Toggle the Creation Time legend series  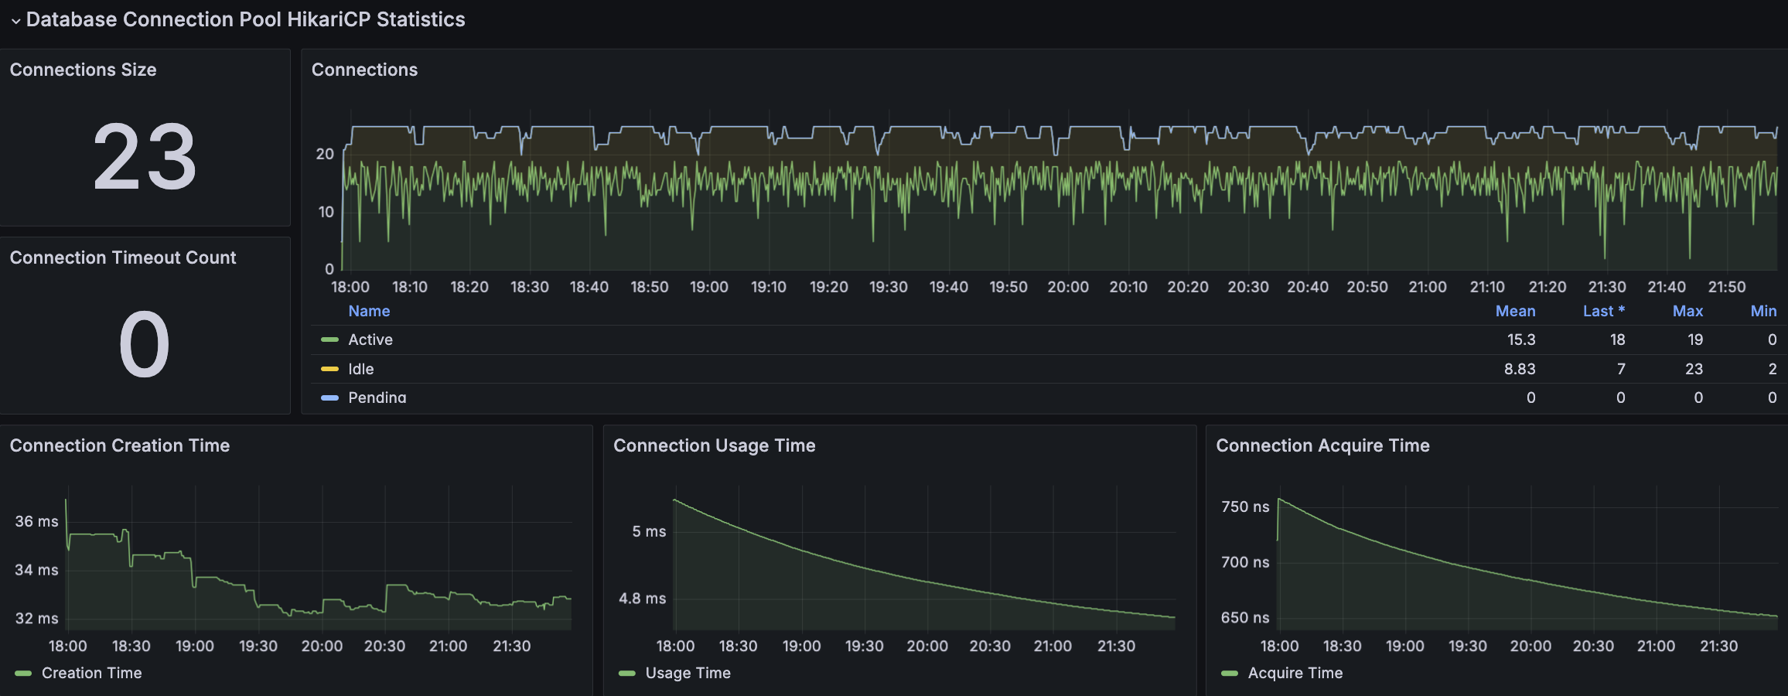92,673
